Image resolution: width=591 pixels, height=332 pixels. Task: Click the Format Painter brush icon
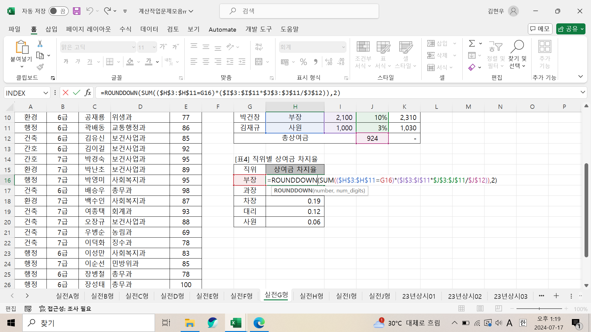[x=40, y=67]
